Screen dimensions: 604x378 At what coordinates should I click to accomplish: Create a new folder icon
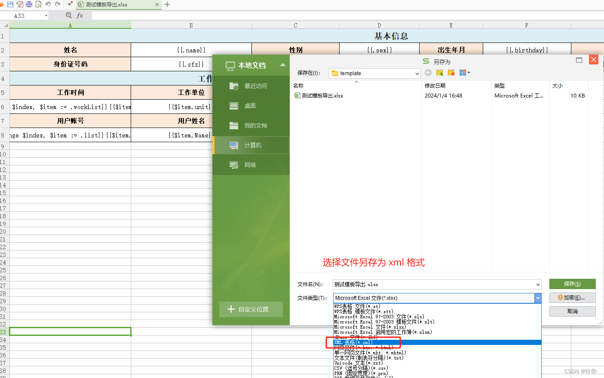click(451, 73)
